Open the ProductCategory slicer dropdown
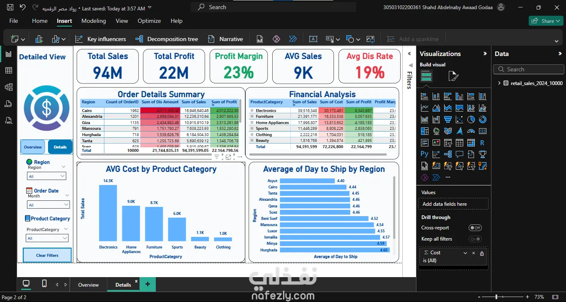 pos(48,238)
